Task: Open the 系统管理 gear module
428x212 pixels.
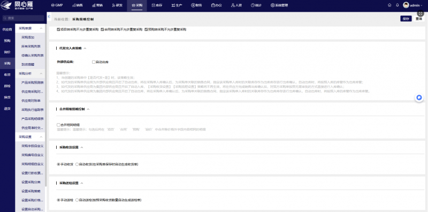Action: 279,5
